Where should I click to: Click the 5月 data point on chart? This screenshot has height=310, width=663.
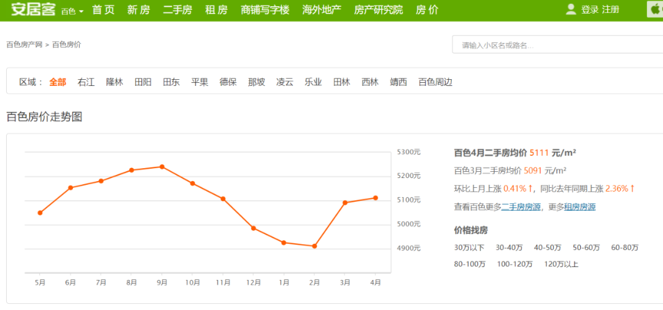pos(40,213)
